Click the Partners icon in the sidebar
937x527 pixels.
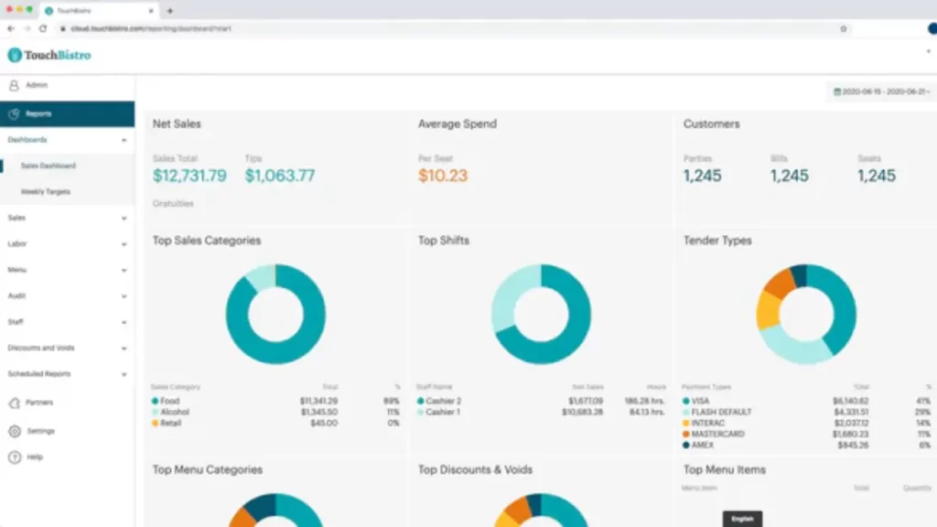point(15,403)
